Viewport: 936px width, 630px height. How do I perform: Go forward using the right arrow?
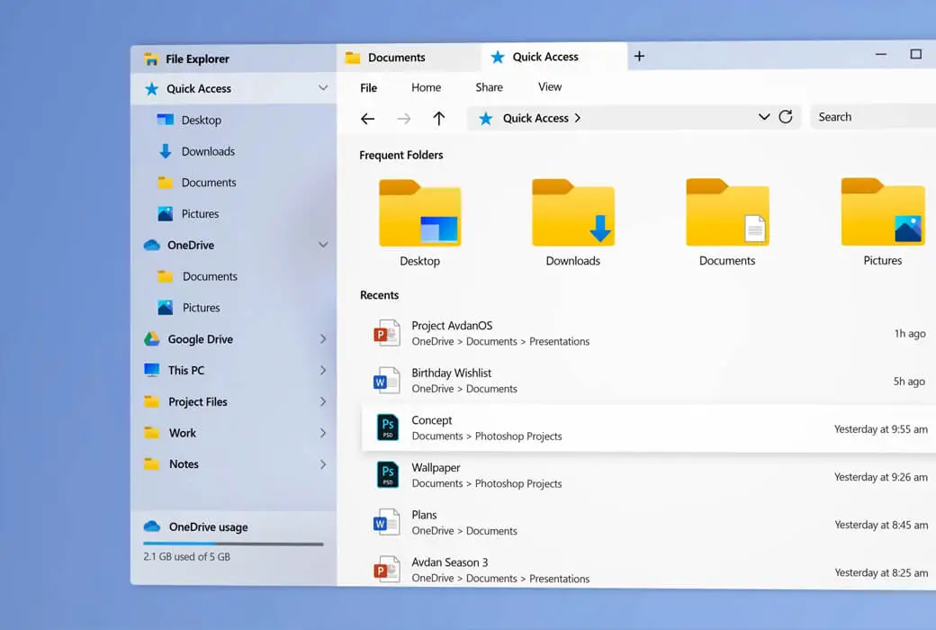(403, 118)
